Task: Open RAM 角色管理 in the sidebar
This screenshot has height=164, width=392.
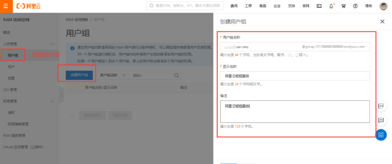Action: 14,136
